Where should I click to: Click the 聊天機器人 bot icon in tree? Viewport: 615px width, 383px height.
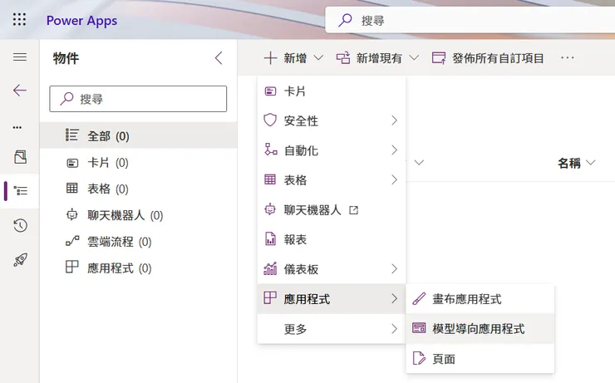(72, 214)
